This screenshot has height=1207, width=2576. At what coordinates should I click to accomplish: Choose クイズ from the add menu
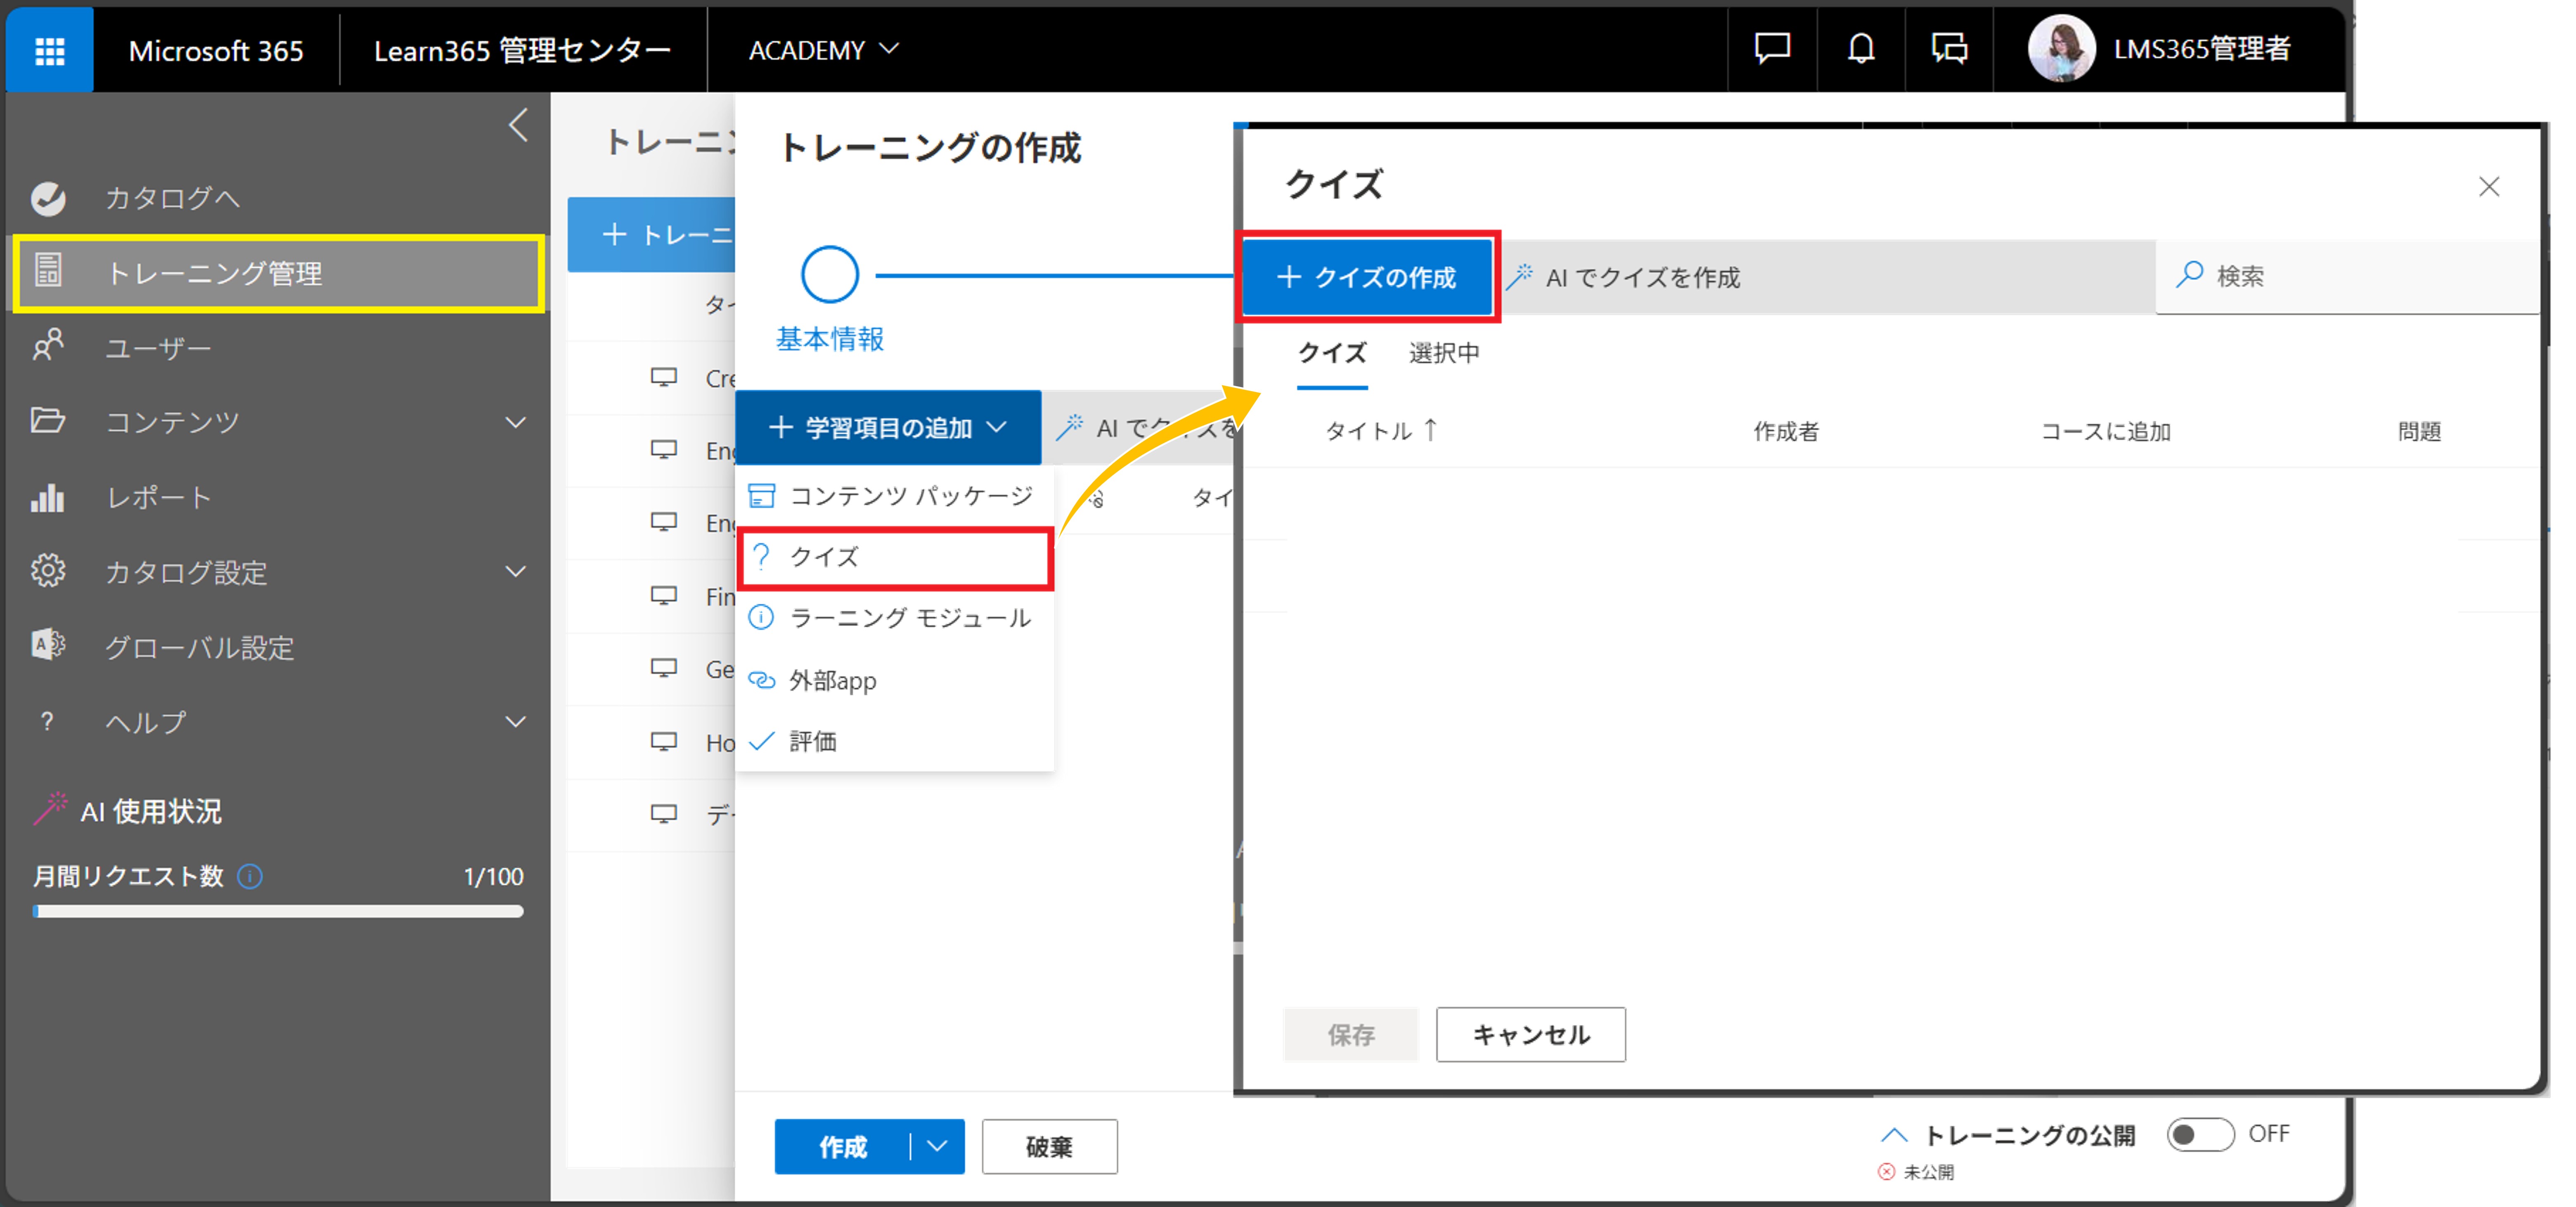[x=895, y=557]
